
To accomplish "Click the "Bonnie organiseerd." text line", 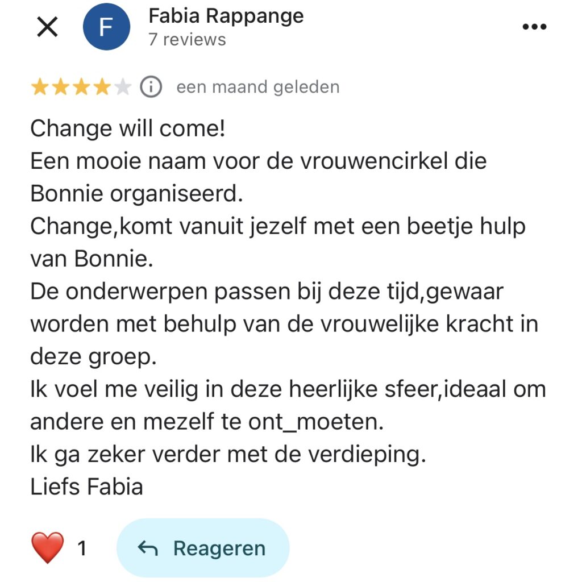I will click(136, 194).
